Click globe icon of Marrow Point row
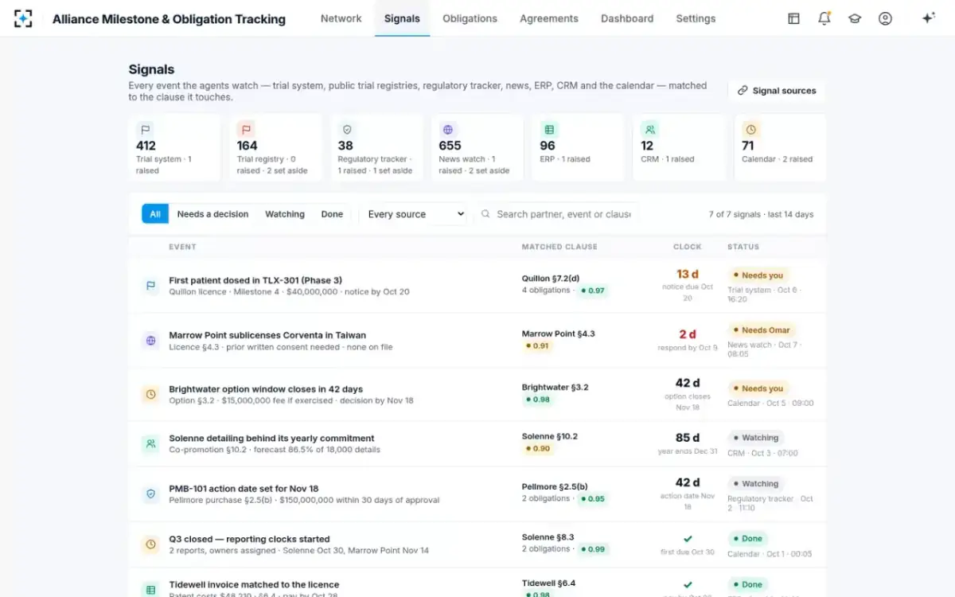The height and width of the screenshot is (597, 955). pos(150,341)
